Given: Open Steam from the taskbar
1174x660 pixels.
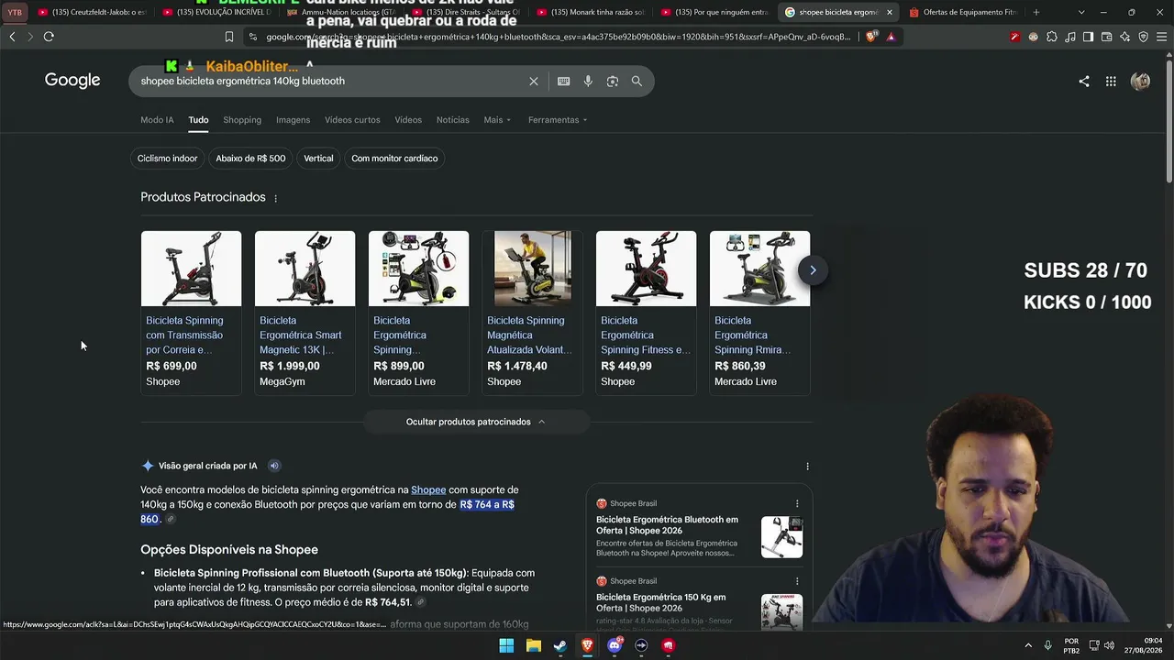Looking at the screenshot, I should point(560,645).
